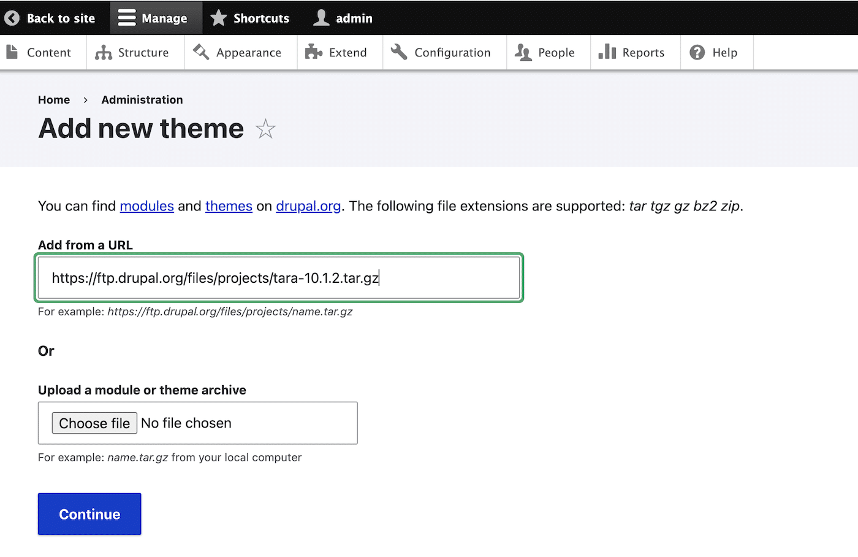Follow the modules hyperlink
Screen dimensions: 858x557
[x=146, y=206]
